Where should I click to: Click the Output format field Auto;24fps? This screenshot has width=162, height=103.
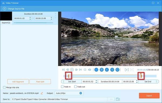pos(69,93)
